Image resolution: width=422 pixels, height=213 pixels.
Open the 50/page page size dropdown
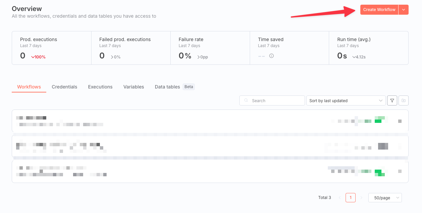click(x=385, y=198)
